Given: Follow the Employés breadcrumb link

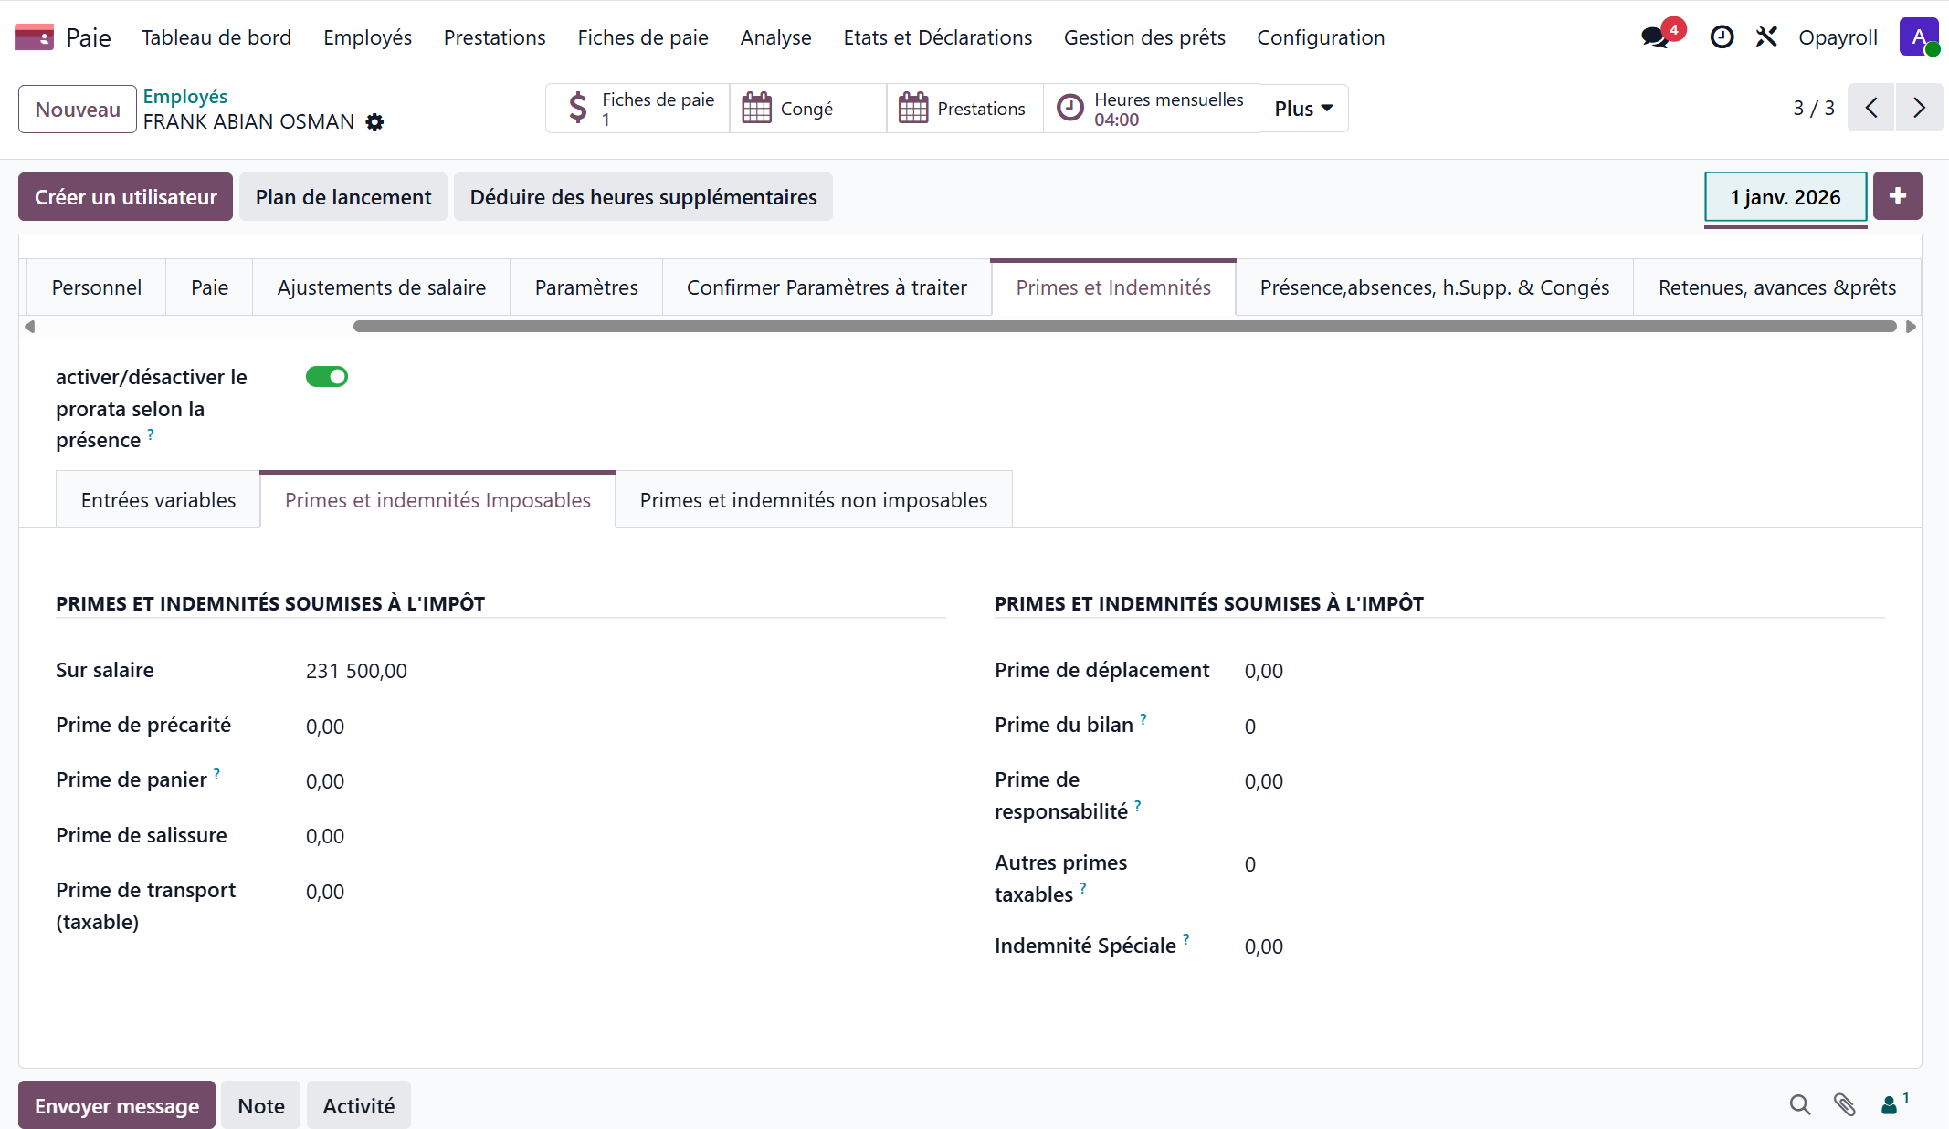Looking at the screenshot, I should pyautogui.click(x=185, y=96).
